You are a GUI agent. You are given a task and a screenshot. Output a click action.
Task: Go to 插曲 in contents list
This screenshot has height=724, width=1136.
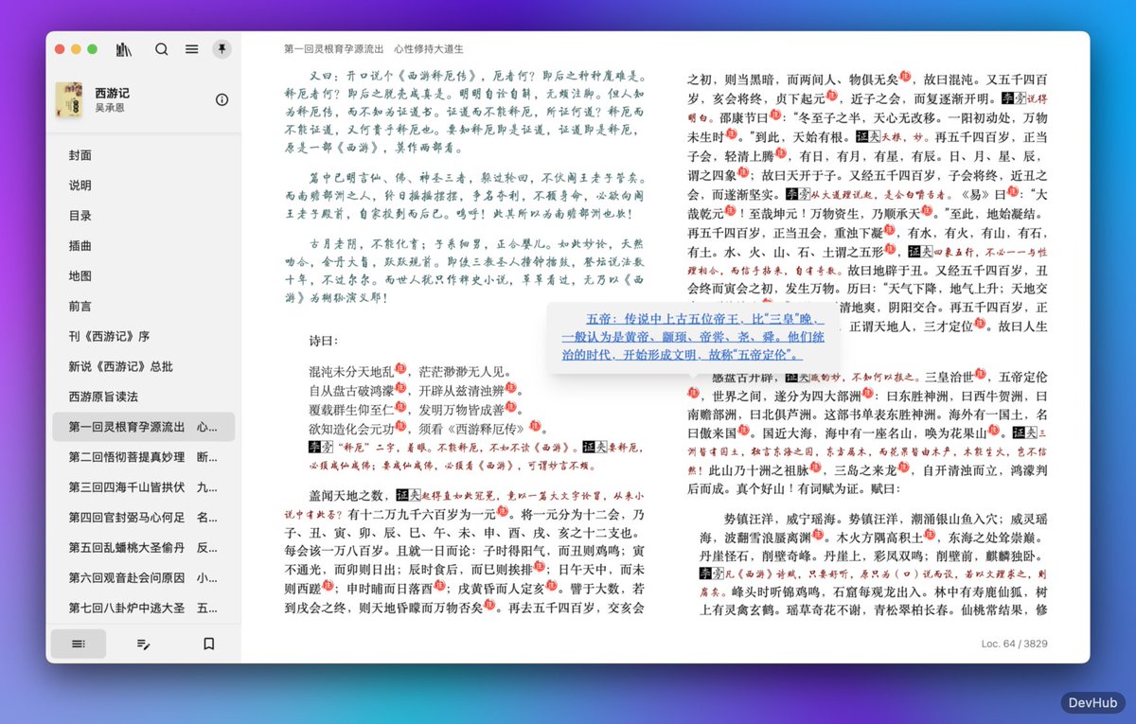click(143, 246)
